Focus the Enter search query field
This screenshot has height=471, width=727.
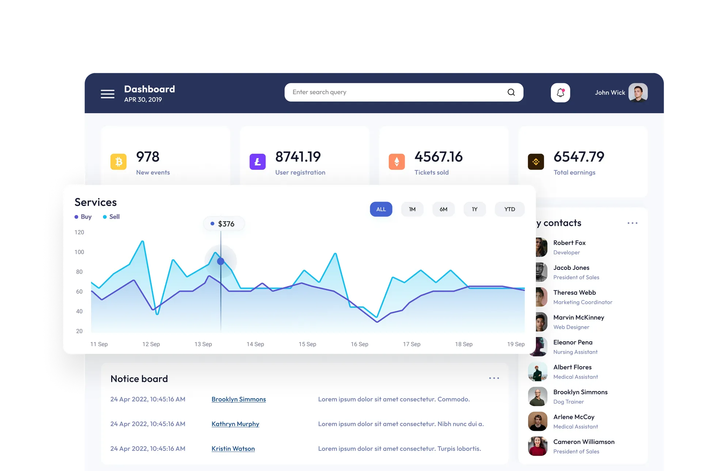tap(395, 92)
